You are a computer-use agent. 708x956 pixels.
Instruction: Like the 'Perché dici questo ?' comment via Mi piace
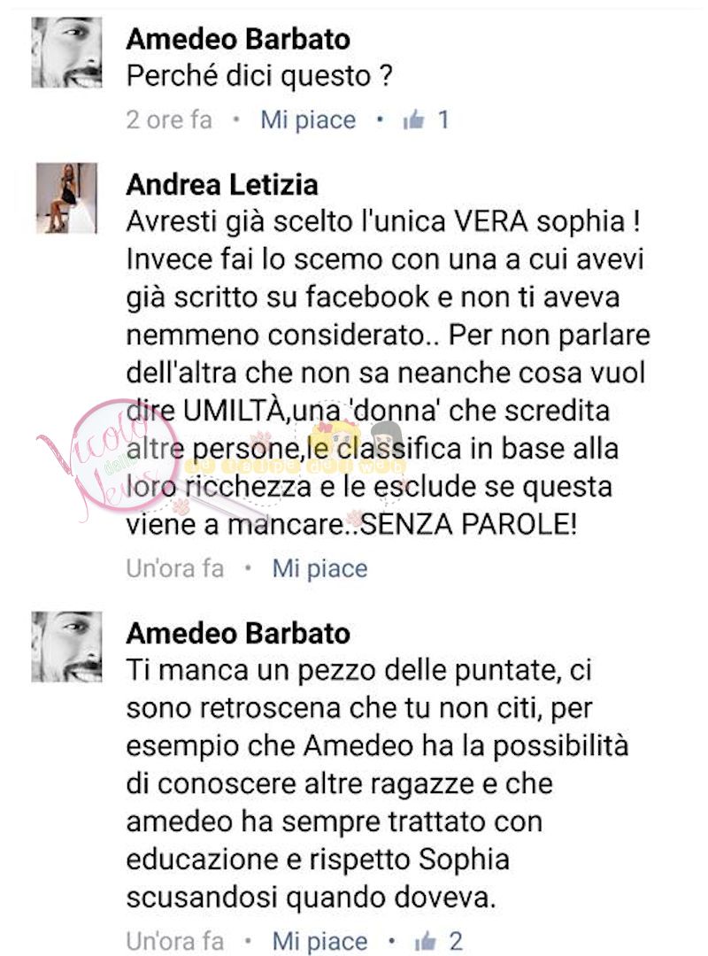tap(308, 120)
